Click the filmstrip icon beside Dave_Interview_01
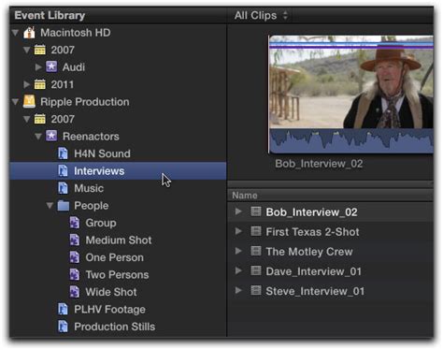Viewport: 443px width, 350px height. click(x=256, y=270)
